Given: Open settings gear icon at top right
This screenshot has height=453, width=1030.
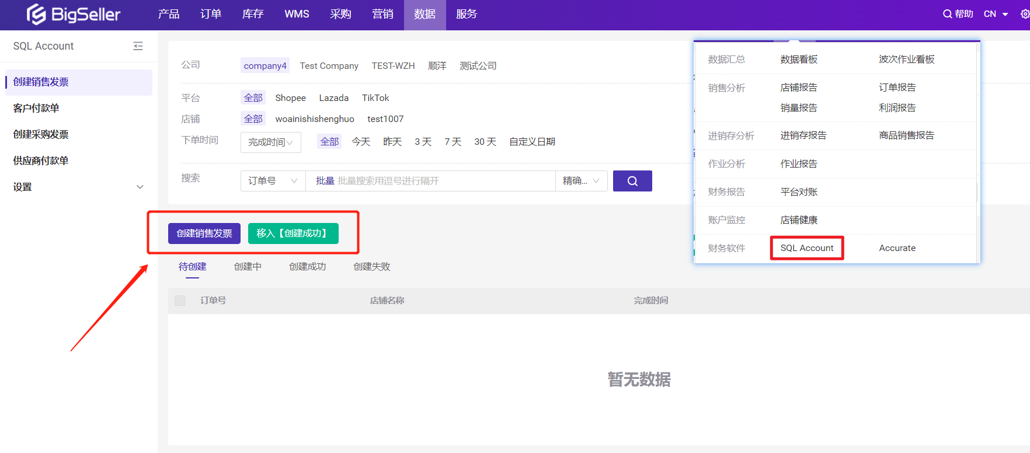Looking at the screenshot, I should pyautogui.click(x=1025, y=14).
